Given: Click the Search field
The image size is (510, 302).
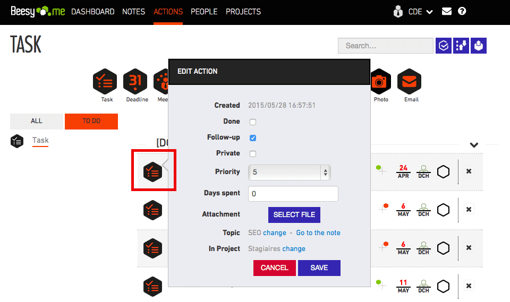Looking at the screenshot, I should point(386,46).
